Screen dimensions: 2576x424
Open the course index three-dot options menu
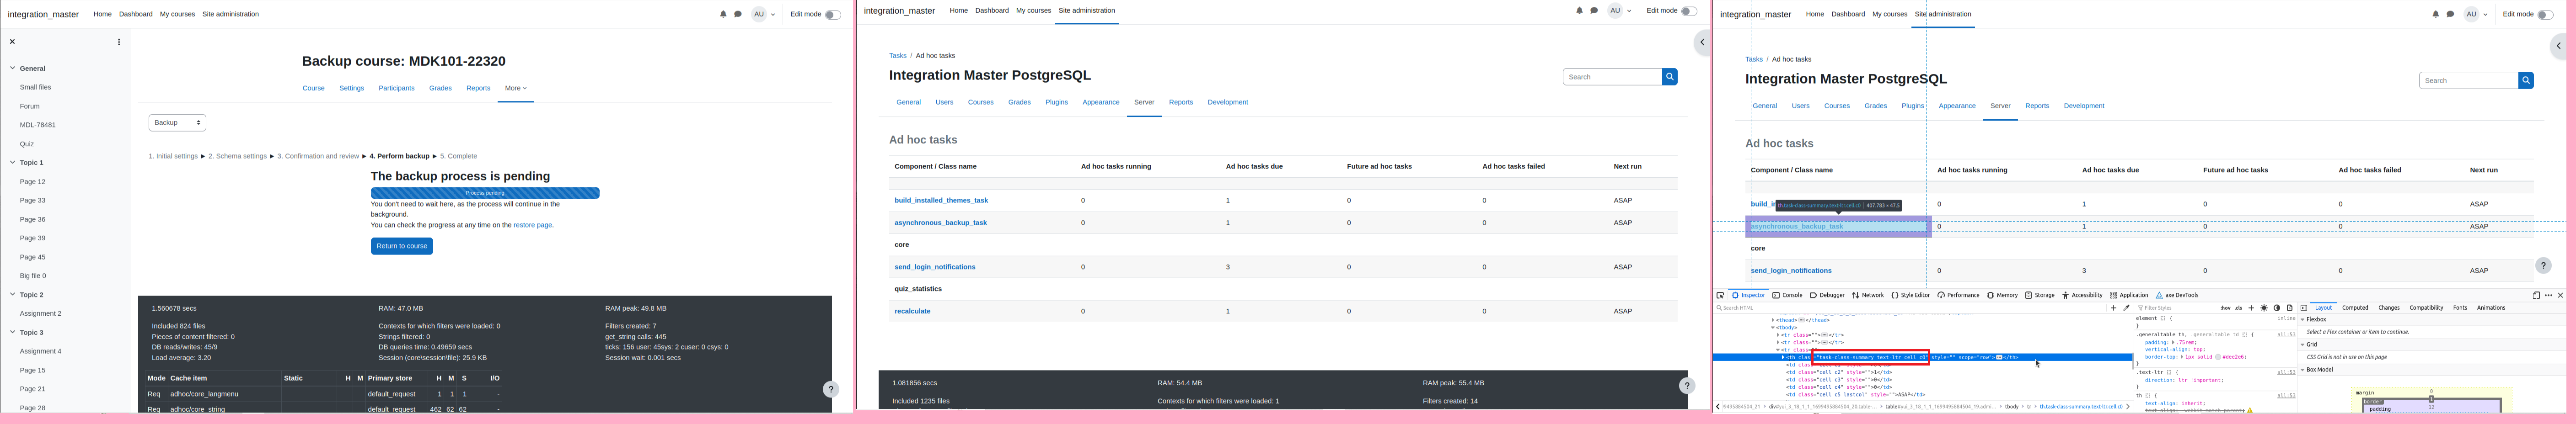[x=119, y=41]
